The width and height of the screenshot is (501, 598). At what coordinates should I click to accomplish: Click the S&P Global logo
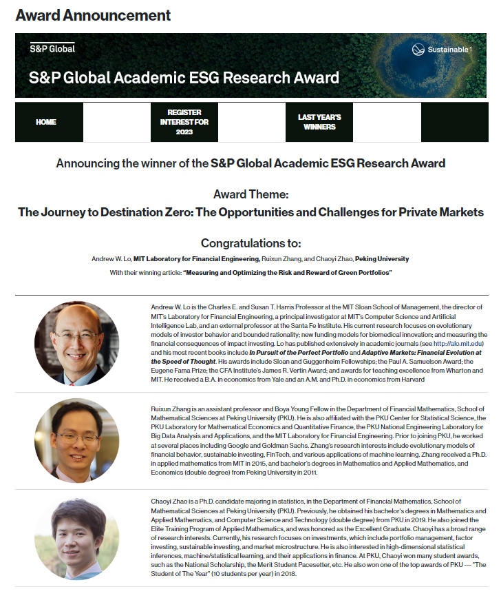point(52,48)
